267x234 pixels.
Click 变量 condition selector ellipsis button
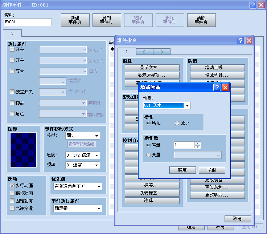(84, 72)
